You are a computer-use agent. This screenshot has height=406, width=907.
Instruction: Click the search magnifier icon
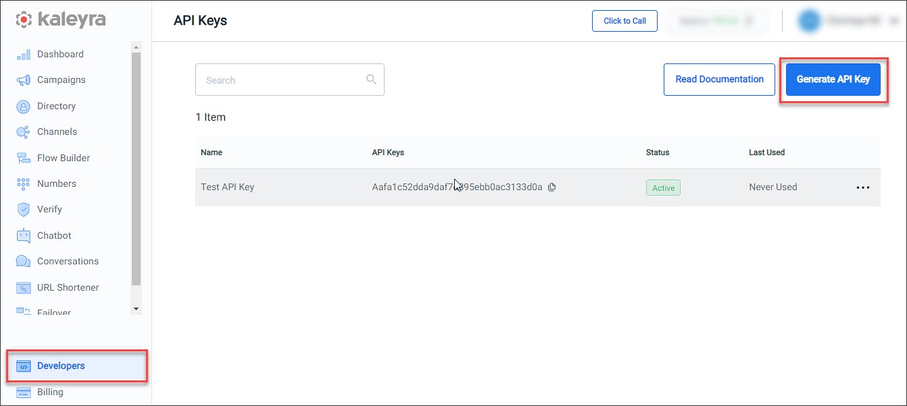click(x=371, y=79)
